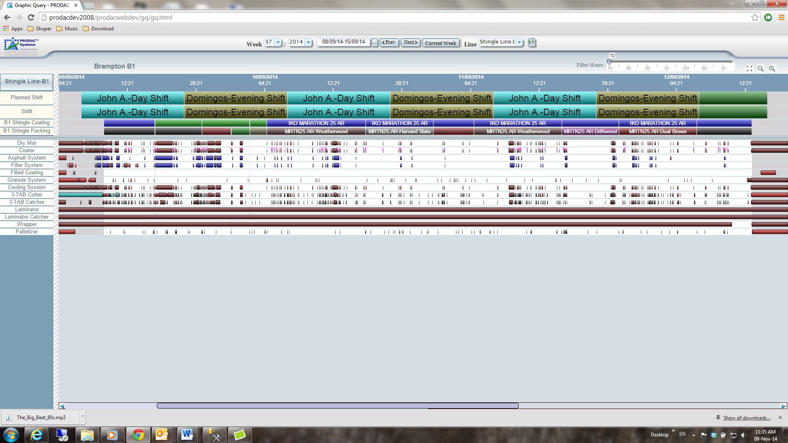
Task: Click the refresh icon beside Line selector
Action: click(x=531, y=42)
